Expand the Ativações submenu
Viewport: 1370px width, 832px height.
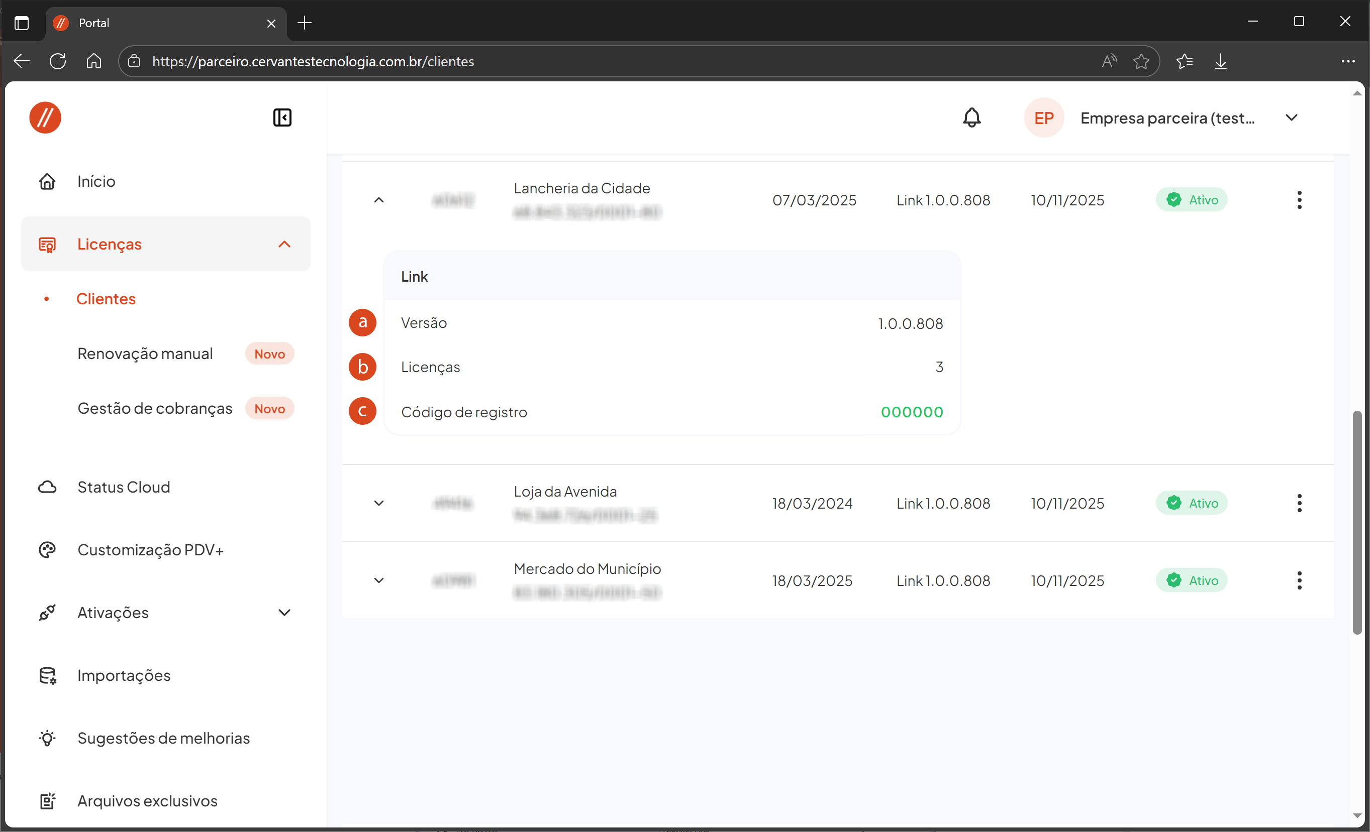pos(284,613)
